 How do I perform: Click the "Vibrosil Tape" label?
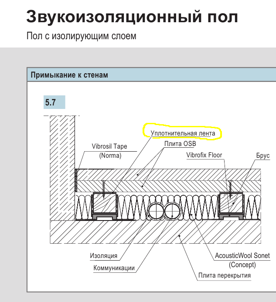pyautogui.click(x=110, y=147)
